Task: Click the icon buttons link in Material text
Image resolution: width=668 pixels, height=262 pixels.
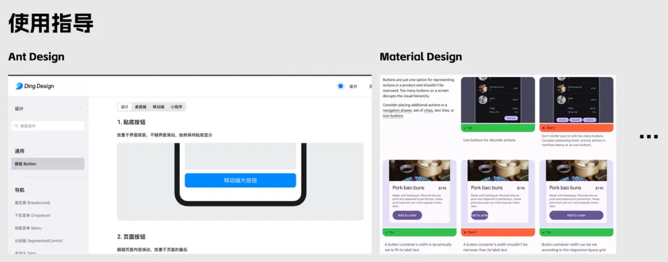Action: pyautogui.click(x=393, y=116)
